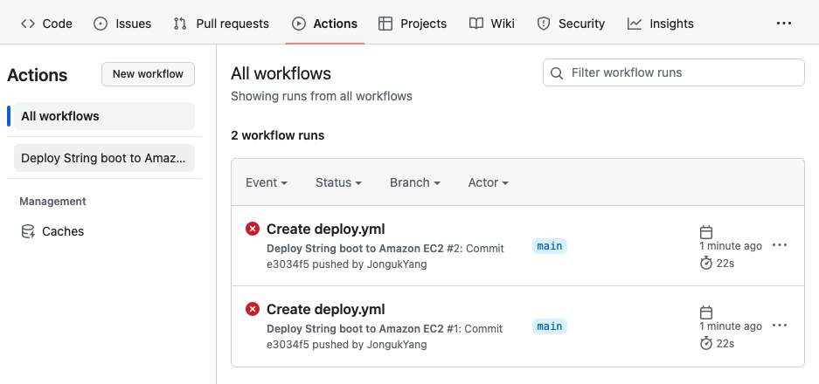Click "1 minute ago" on run #2
The width and height of the screenshot is (819, 384).
pyautogui.click(x=731, y=246)
